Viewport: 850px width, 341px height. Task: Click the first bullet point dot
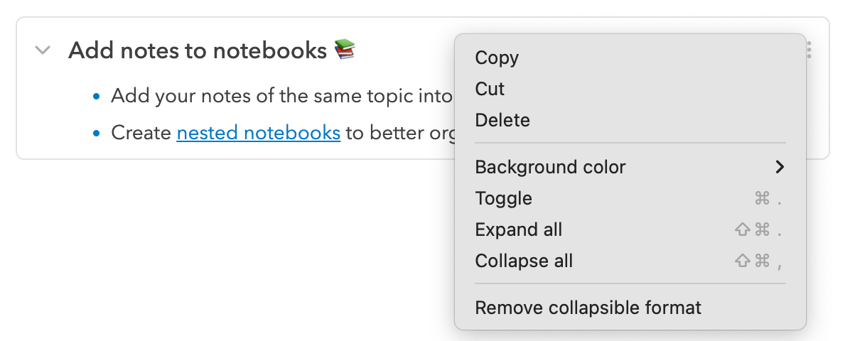(97, 96)
